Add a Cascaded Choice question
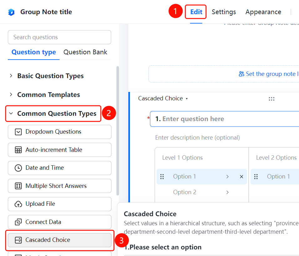The width and height of the screenshot is (299, 256). [x=59, y=240]
